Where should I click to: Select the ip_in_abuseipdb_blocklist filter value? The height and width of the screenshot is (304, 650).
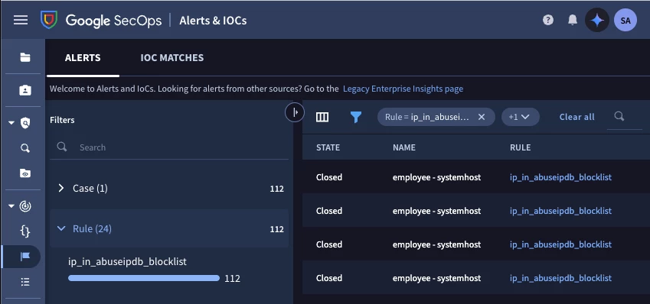coord(128,262)
